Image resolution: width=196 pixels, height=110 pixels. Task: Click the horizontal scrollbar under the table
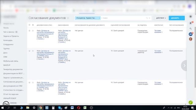(50, 104)
